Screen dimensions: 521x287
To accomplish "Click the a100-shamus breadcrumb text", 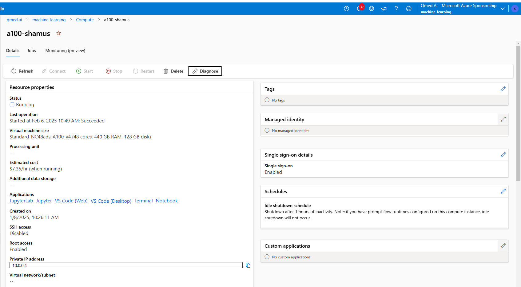I will pyautogui.click(x=117, y=20).
